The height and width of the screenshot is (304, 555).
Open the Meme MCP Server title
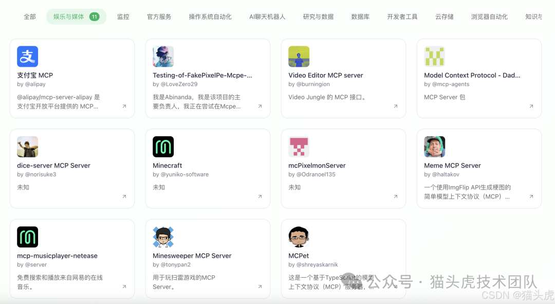coord(452,166)
